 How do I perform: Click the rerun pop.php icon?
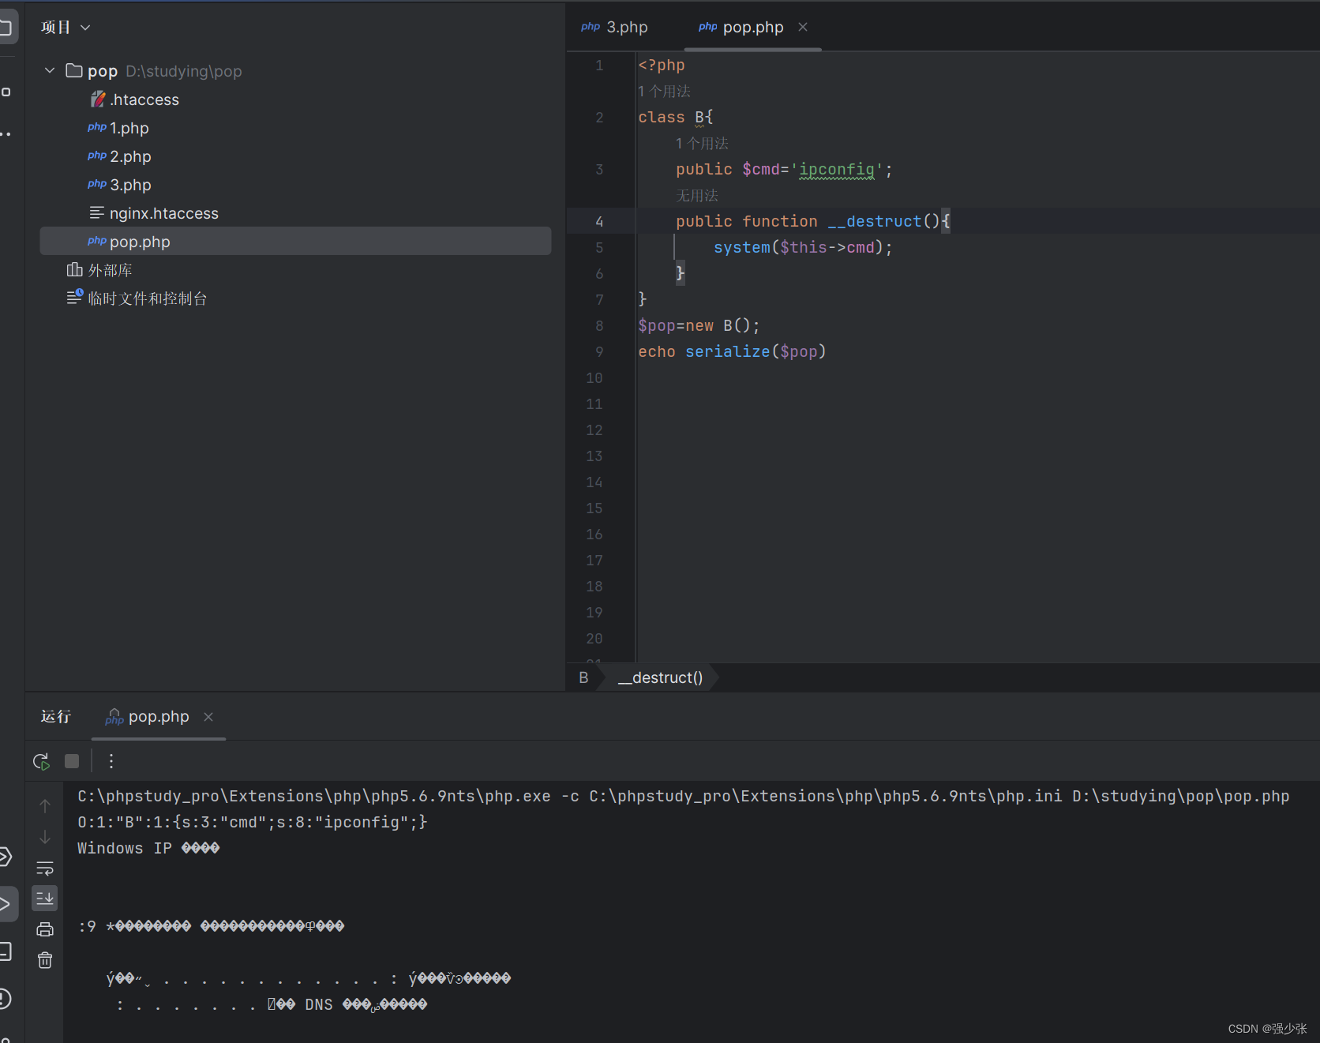tap(42, 761)
